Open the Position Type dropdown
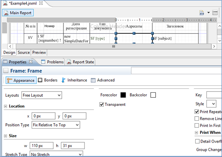 tap(56, 125)
